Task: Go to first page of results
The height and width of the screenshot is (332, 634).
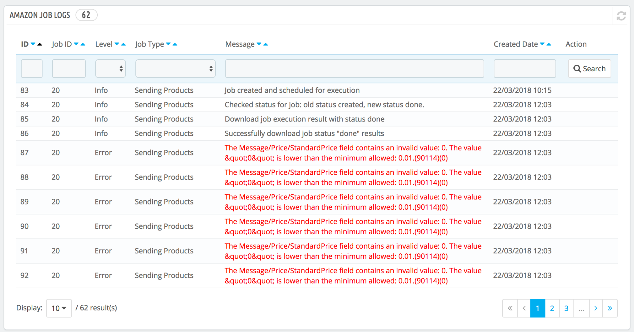Action: coord(510,308)
